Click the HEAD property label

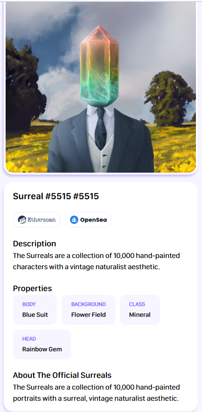29,339
